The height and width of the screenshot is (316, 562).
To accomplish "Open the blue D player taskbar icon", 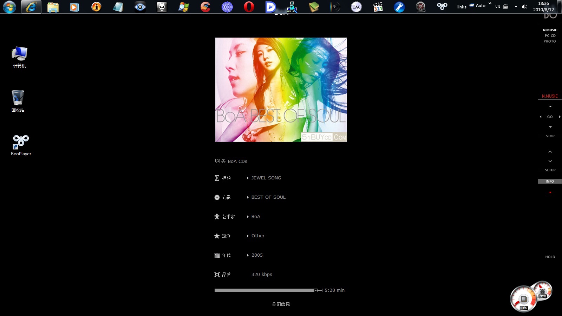I will [270, 7].
